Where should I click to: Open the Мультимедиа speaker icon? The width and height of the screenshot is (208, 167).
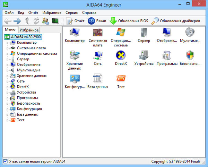point(190,33)
